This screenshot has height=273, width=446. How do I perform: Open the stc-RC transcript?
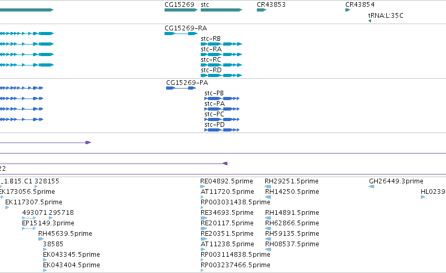(221, 65)
